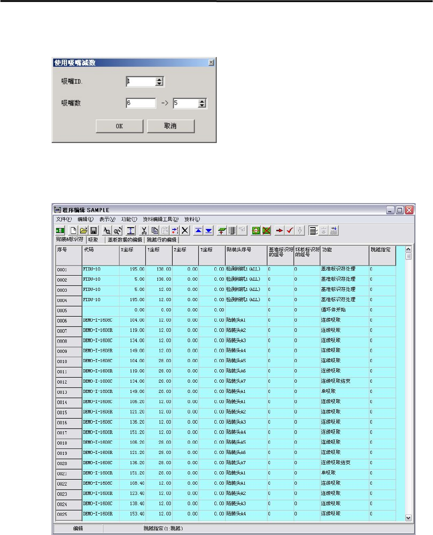Switch to the 跳越行的编辑 tab
The width and height of the screenshot is (433, 535).
point(162,240)
